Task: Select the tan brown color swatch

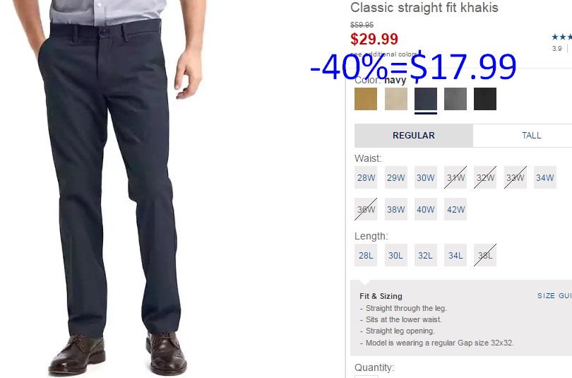Action: coord(366,99)
